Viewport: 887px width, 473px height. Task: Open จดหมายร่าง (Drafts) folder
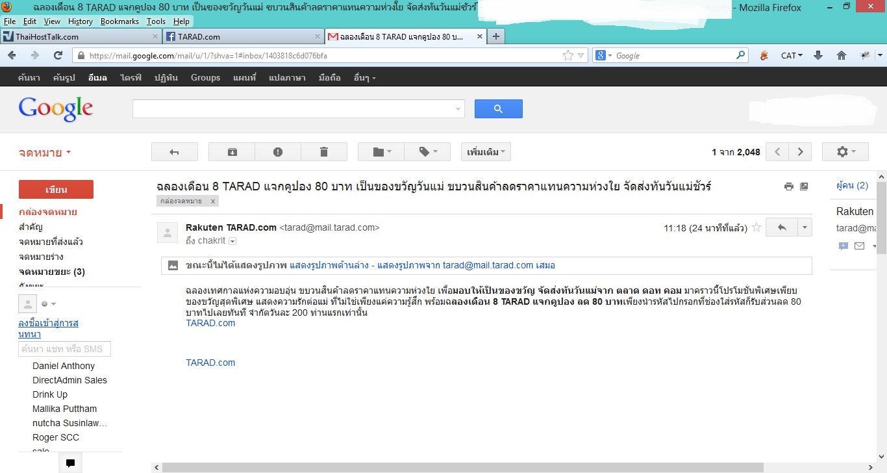(x=40, y=257)
